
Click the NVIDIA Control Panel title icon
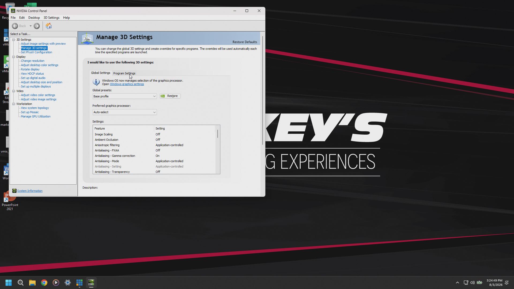pyautogui.click(x=13, y=11)
